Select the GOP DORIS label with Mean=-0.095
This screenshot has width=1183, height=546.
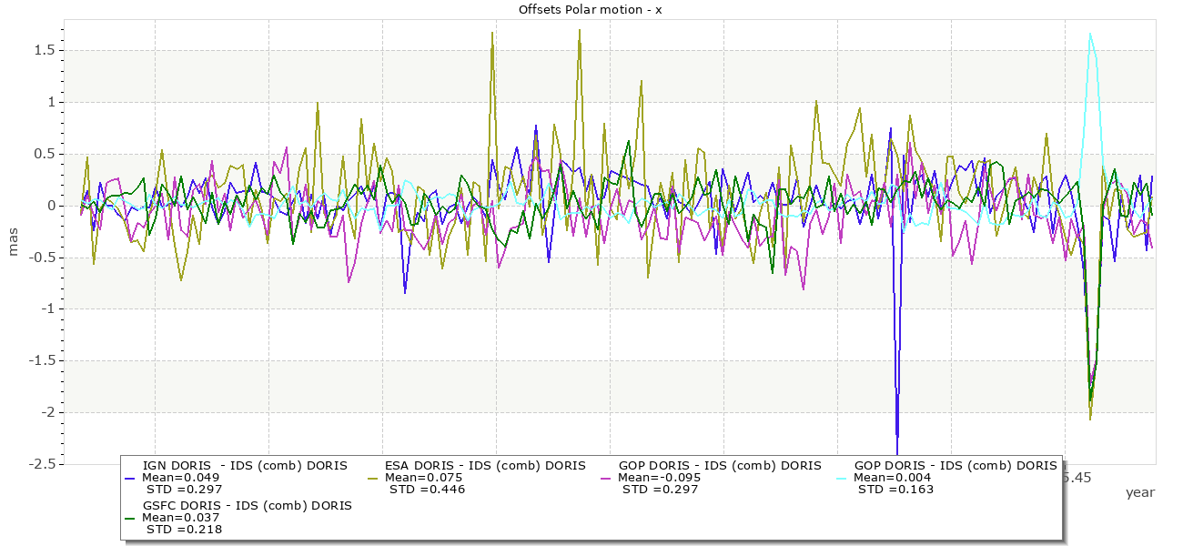(x=719, y=465)
